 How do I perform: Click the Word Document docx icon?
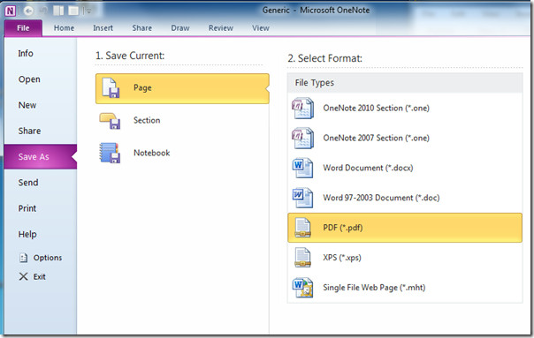(x=302, y=168)
